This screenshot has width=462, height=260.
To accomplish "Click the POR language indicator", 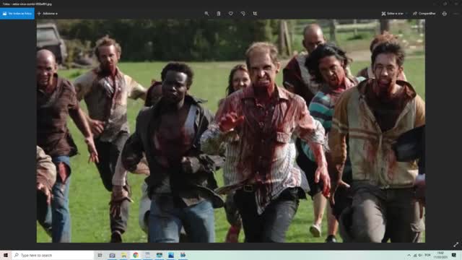I will click(x=428, y=255).
